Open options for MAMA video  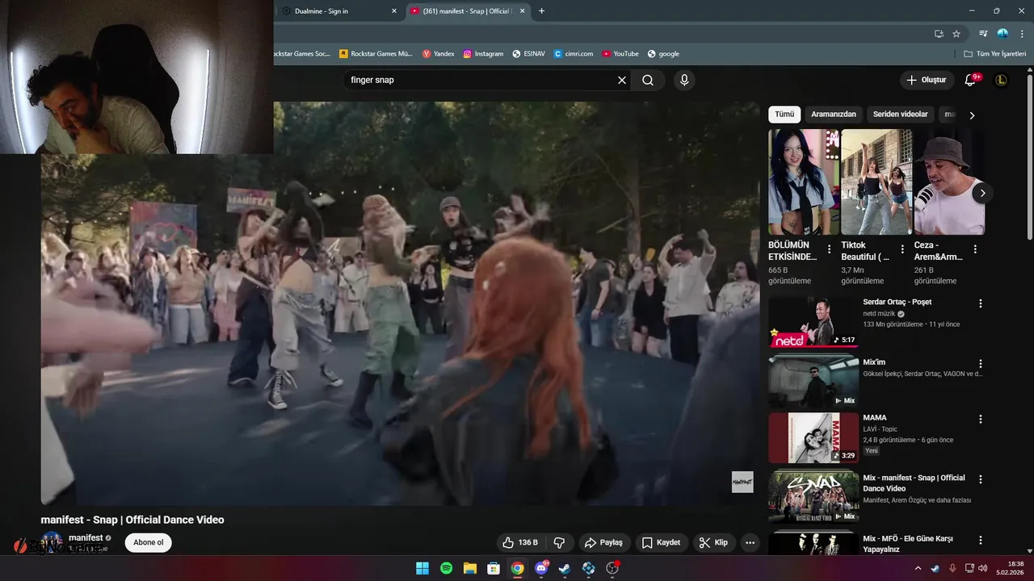pos(981,420)
